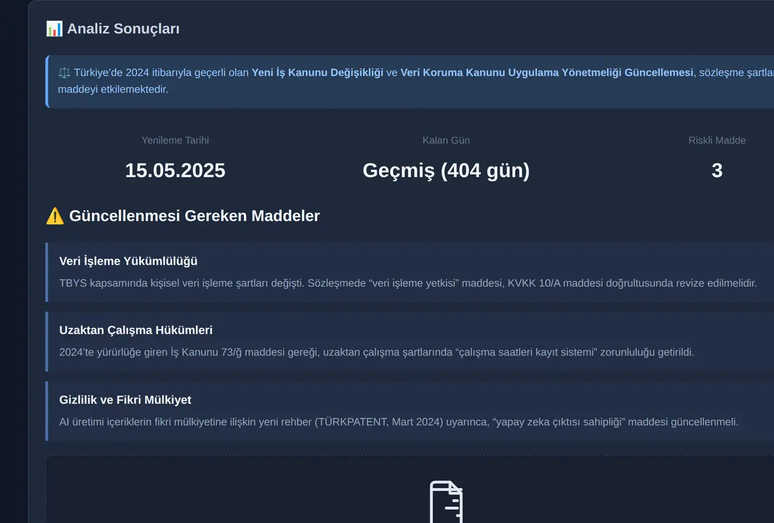
Task: Click the document icon in the dashed upload area
Action: coord(446,502)
